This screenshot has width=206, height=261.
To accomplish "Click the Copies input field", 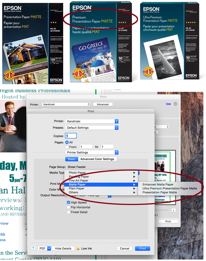I will click(71, 136).
